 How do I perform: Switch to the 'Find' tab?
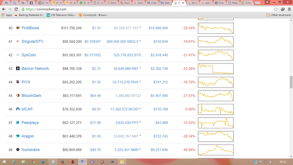pyautogui.click(x=220, y=3)
